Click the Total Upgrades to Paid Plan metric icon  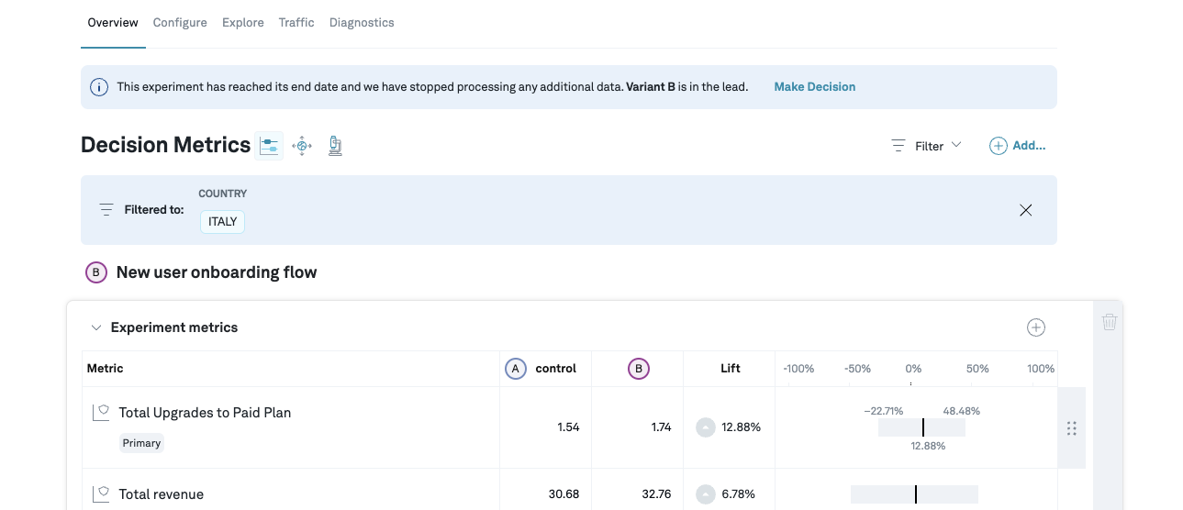click(101, 413)
